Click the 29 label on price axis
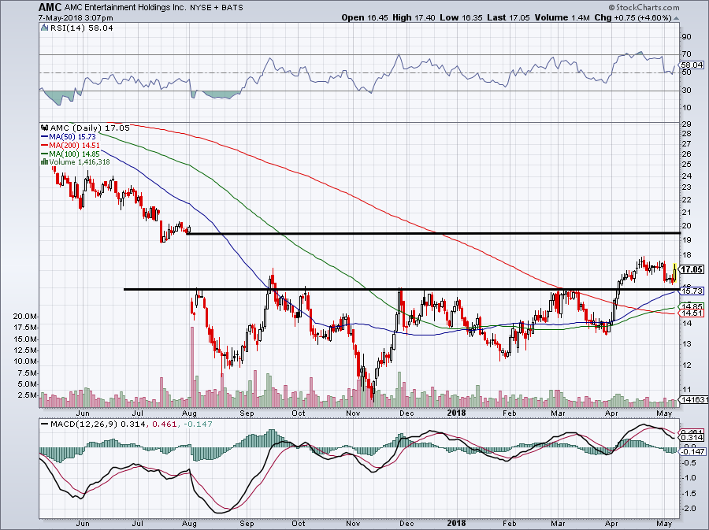709x530 pixels. (x=686, y=124)
